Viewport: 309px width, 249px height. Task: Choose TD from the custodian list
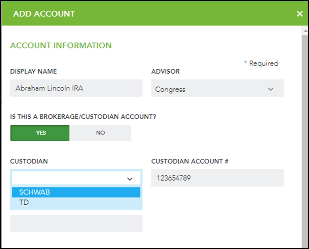(76, 202)
